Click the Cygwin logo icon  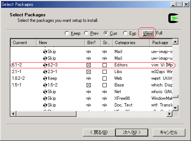(x=173, y=18)
